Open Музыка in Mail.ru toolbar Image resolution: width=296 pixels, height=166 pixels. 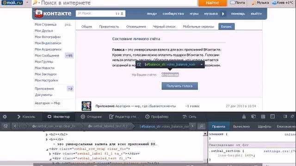click(260, 3)
